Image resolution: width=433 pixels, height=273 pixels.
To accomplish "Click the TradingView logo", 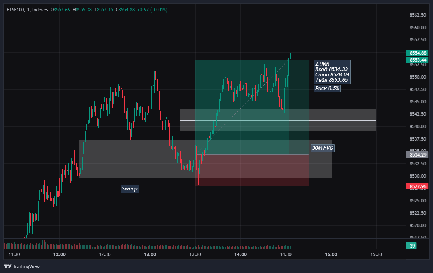I will tap(22, 266).
